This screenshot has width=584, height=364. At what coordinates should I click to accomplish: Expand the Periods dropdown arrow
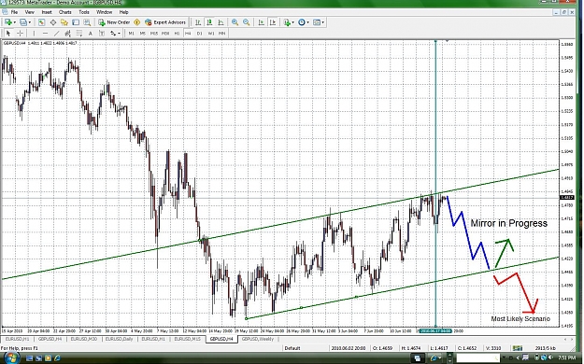[x=307, y=22]
